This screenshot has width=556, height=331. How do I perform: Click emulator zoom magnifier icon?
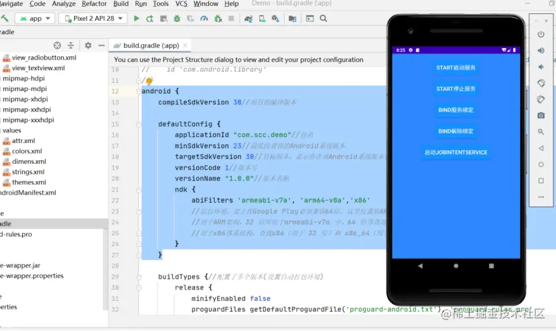(x=541, y=132)
